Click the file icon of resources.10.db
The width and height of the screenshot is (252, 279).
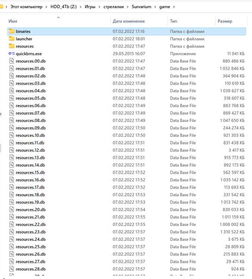(x=12, y=135)
